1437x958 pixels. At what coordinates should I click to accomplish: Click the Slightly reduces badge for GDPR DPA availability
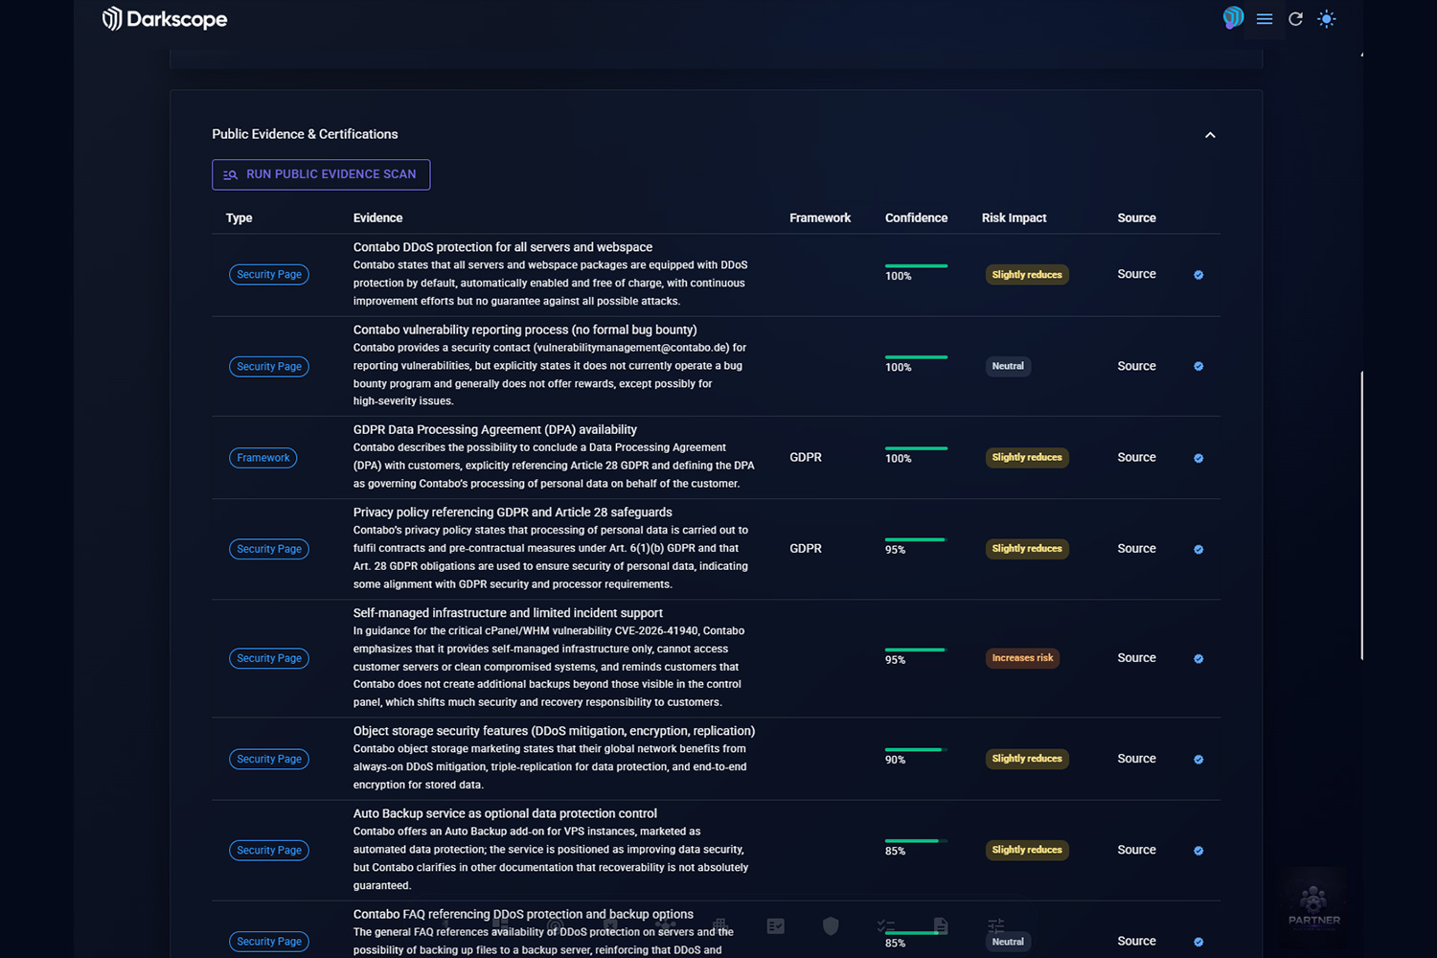pos(1027,458)
